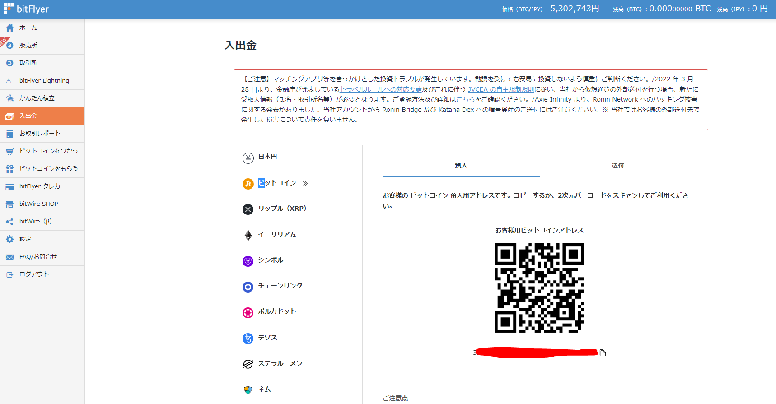Open ホーム in the sidebar
The image size is (776, 404).
[x=42, y=28]
